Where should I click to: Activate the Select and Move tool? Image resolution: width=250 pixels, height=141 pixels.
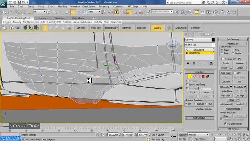73,12
